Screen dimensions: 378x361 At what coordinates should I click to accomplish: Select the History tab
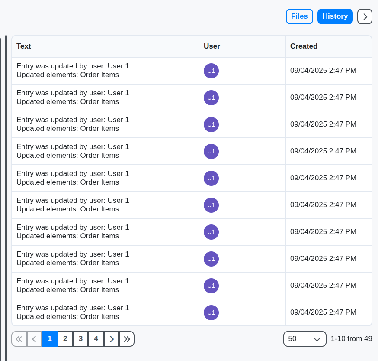click(x=335, y=16)
